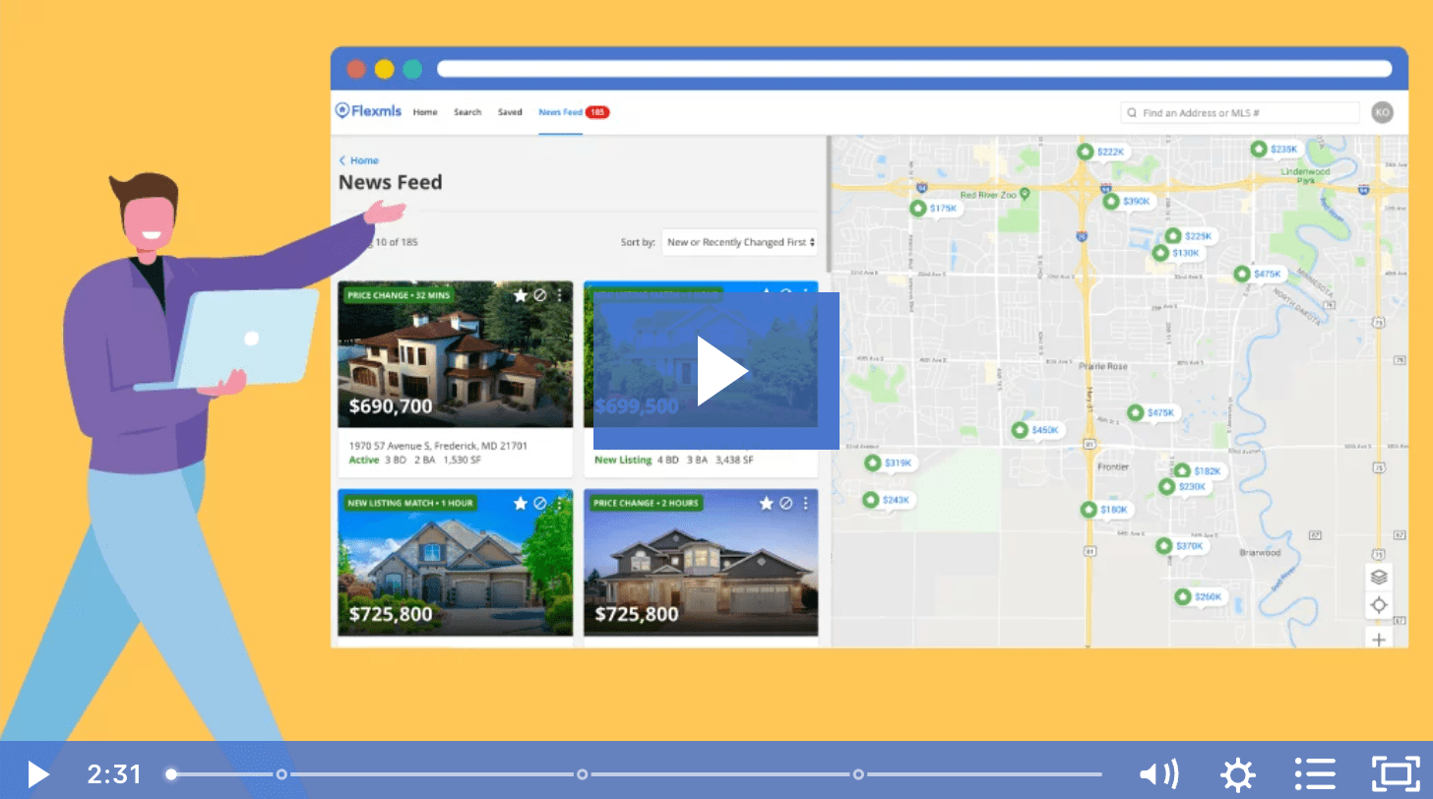Click the search magnifier icon in address field
The height and width of the screenshot is (799, 1433).
[x=1132, y=113]
